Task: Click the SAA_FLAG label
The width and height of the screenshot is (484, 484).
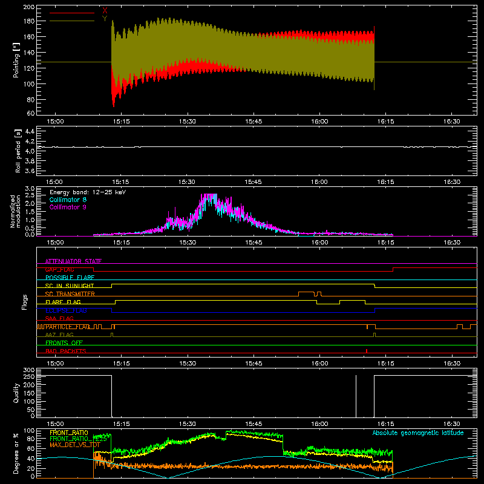Action: click(x=59, y=318)
